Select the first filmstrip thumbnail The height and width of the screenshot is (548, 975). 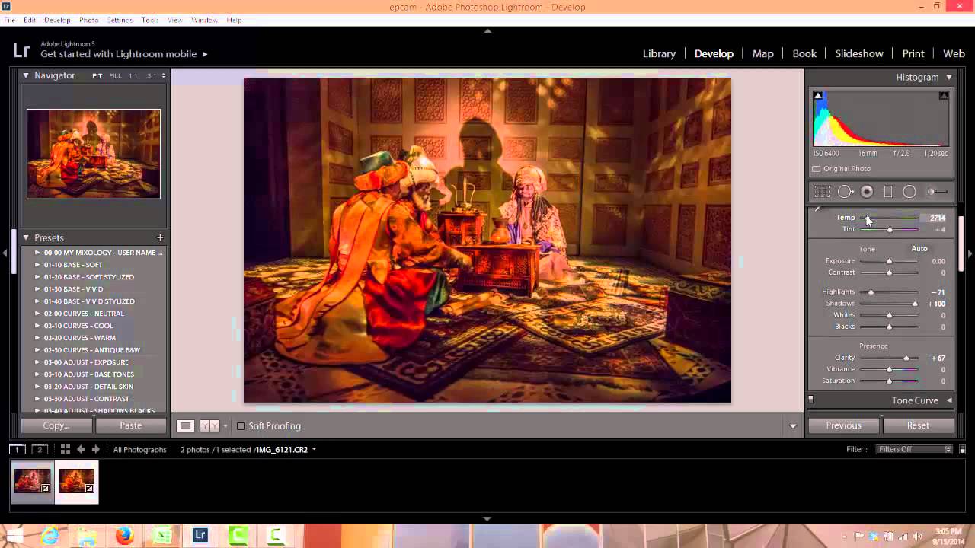[32, 482]
